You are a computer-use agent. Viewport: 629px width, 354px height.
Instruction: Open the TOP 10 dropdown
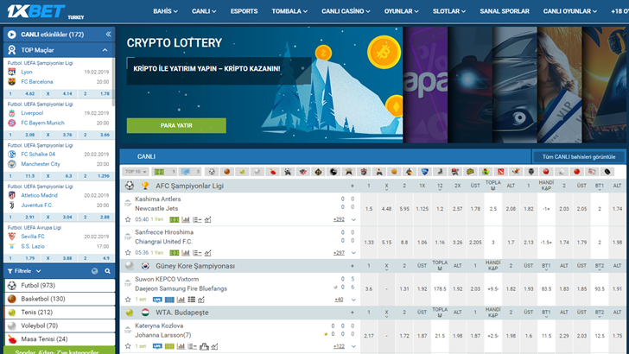(136, 172)
